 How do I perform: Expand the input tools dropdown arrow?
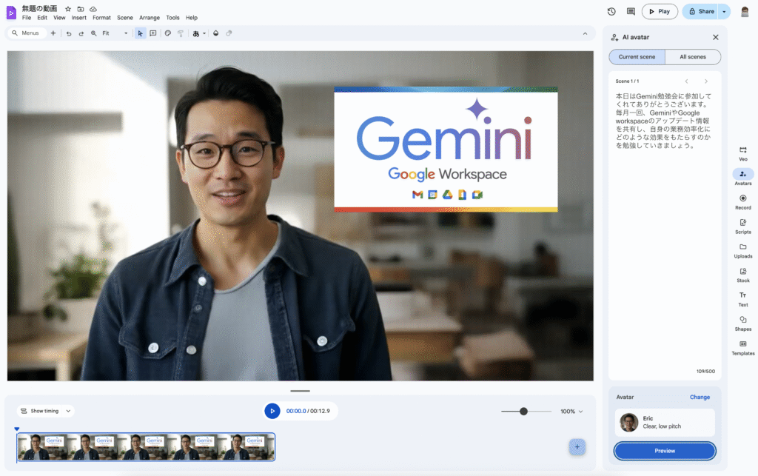pos(204,33)
